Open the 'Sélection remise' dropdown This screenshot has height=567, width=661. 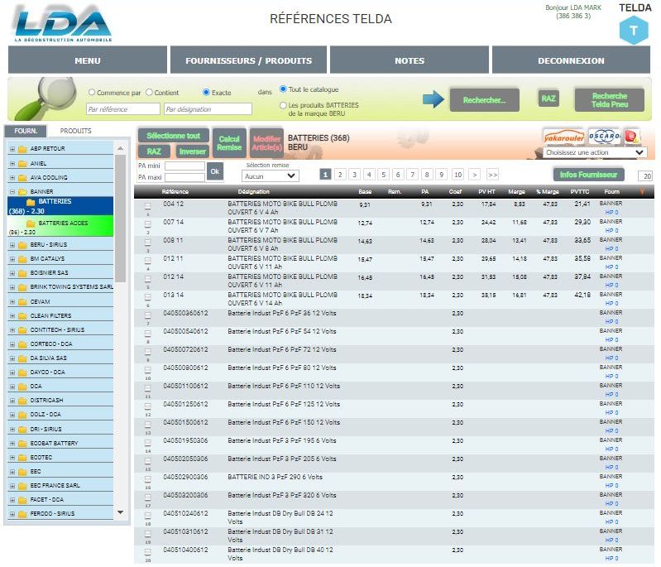[x=269, y=176]
